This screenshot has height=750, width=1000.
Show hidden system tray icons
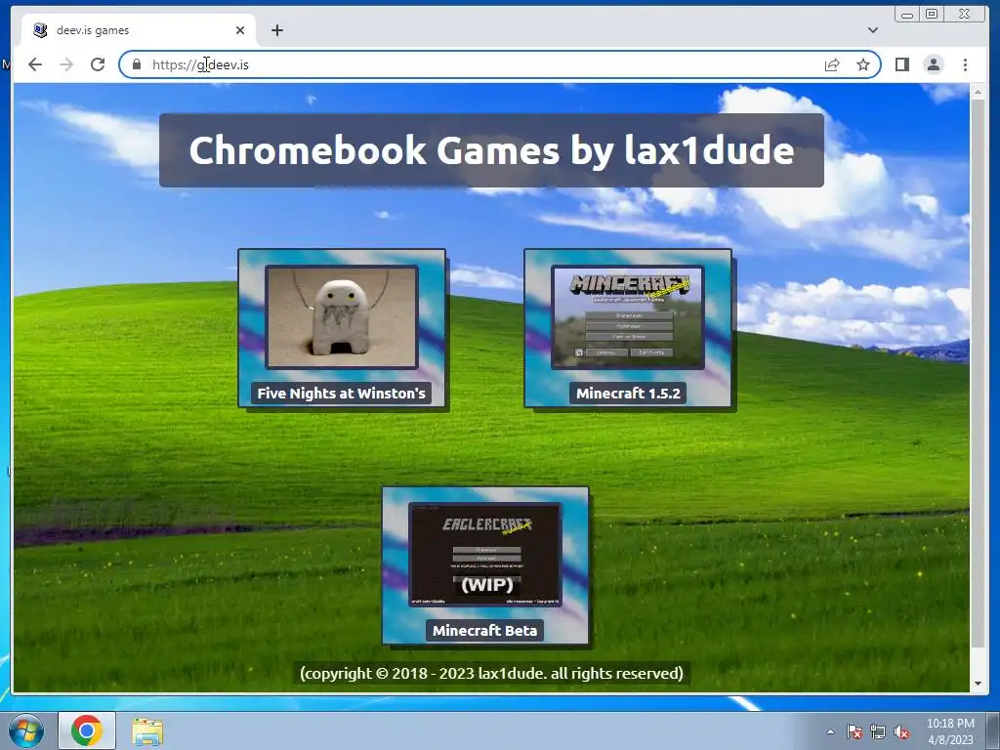[x=830, y=731]
